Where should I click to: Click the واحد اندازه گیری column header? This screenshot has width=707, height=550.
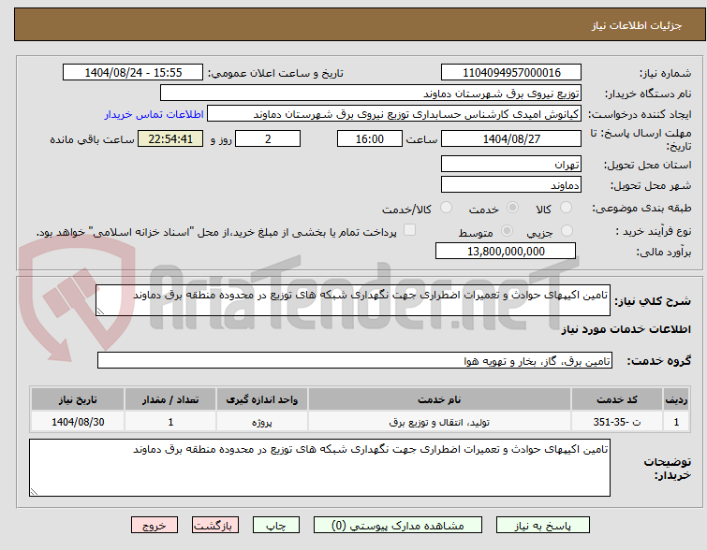pyautogui.click(x=262, y=399)
